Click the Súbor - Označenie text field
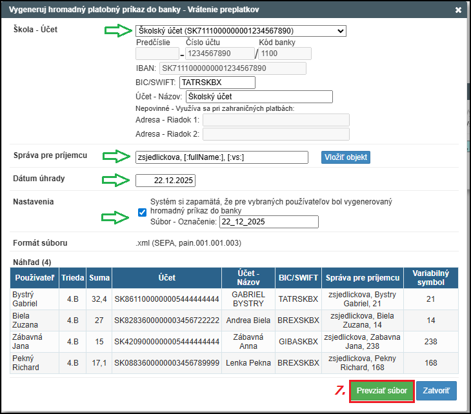Viewport: 471px width, 414px height. pyautogui.click(x=269, y=222)
